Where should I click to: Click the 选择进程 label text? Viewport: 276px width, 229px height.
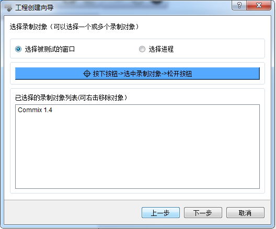point(161,49)
